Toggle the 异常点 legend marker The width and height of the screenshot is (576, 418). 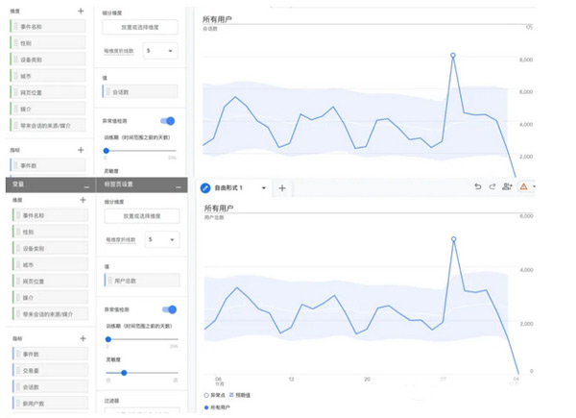[x=206, y=395]
